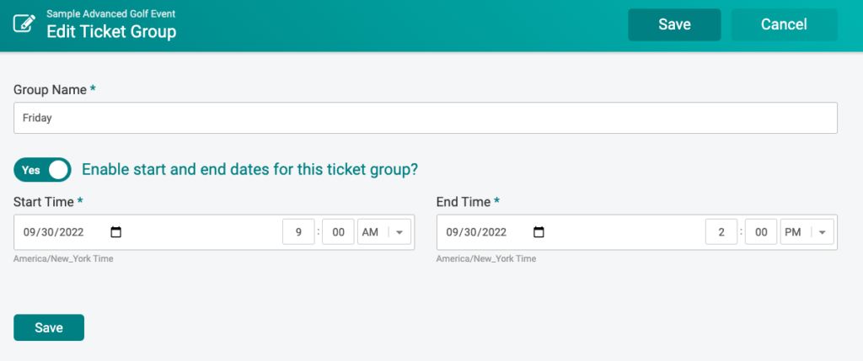Click the Cancel button in header
This screenshot has width=863, height=361.
click(x=784, y=24)
